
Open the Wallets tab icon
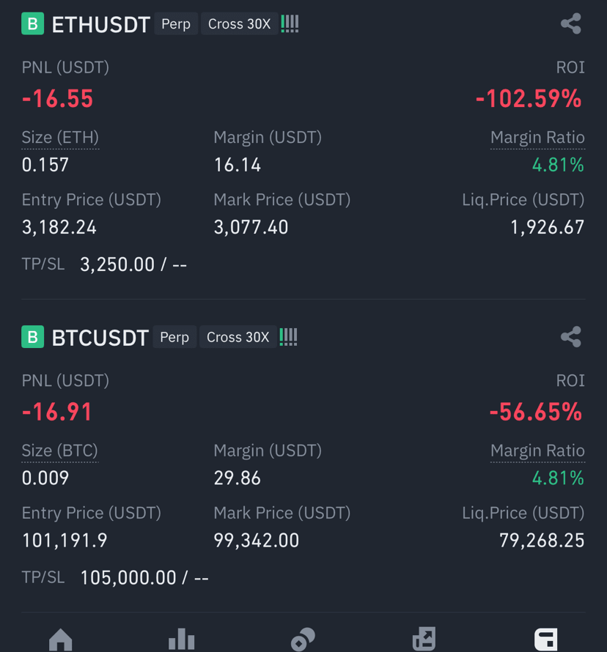tap(545, 640)
